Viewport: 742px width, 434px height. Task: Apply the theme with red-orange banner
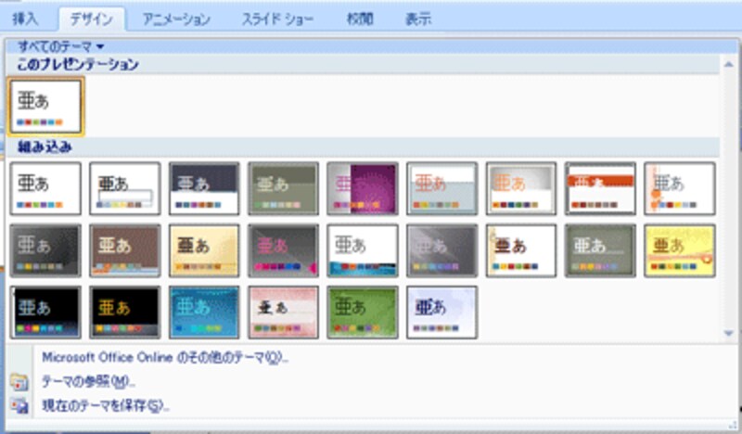[600, 189]
